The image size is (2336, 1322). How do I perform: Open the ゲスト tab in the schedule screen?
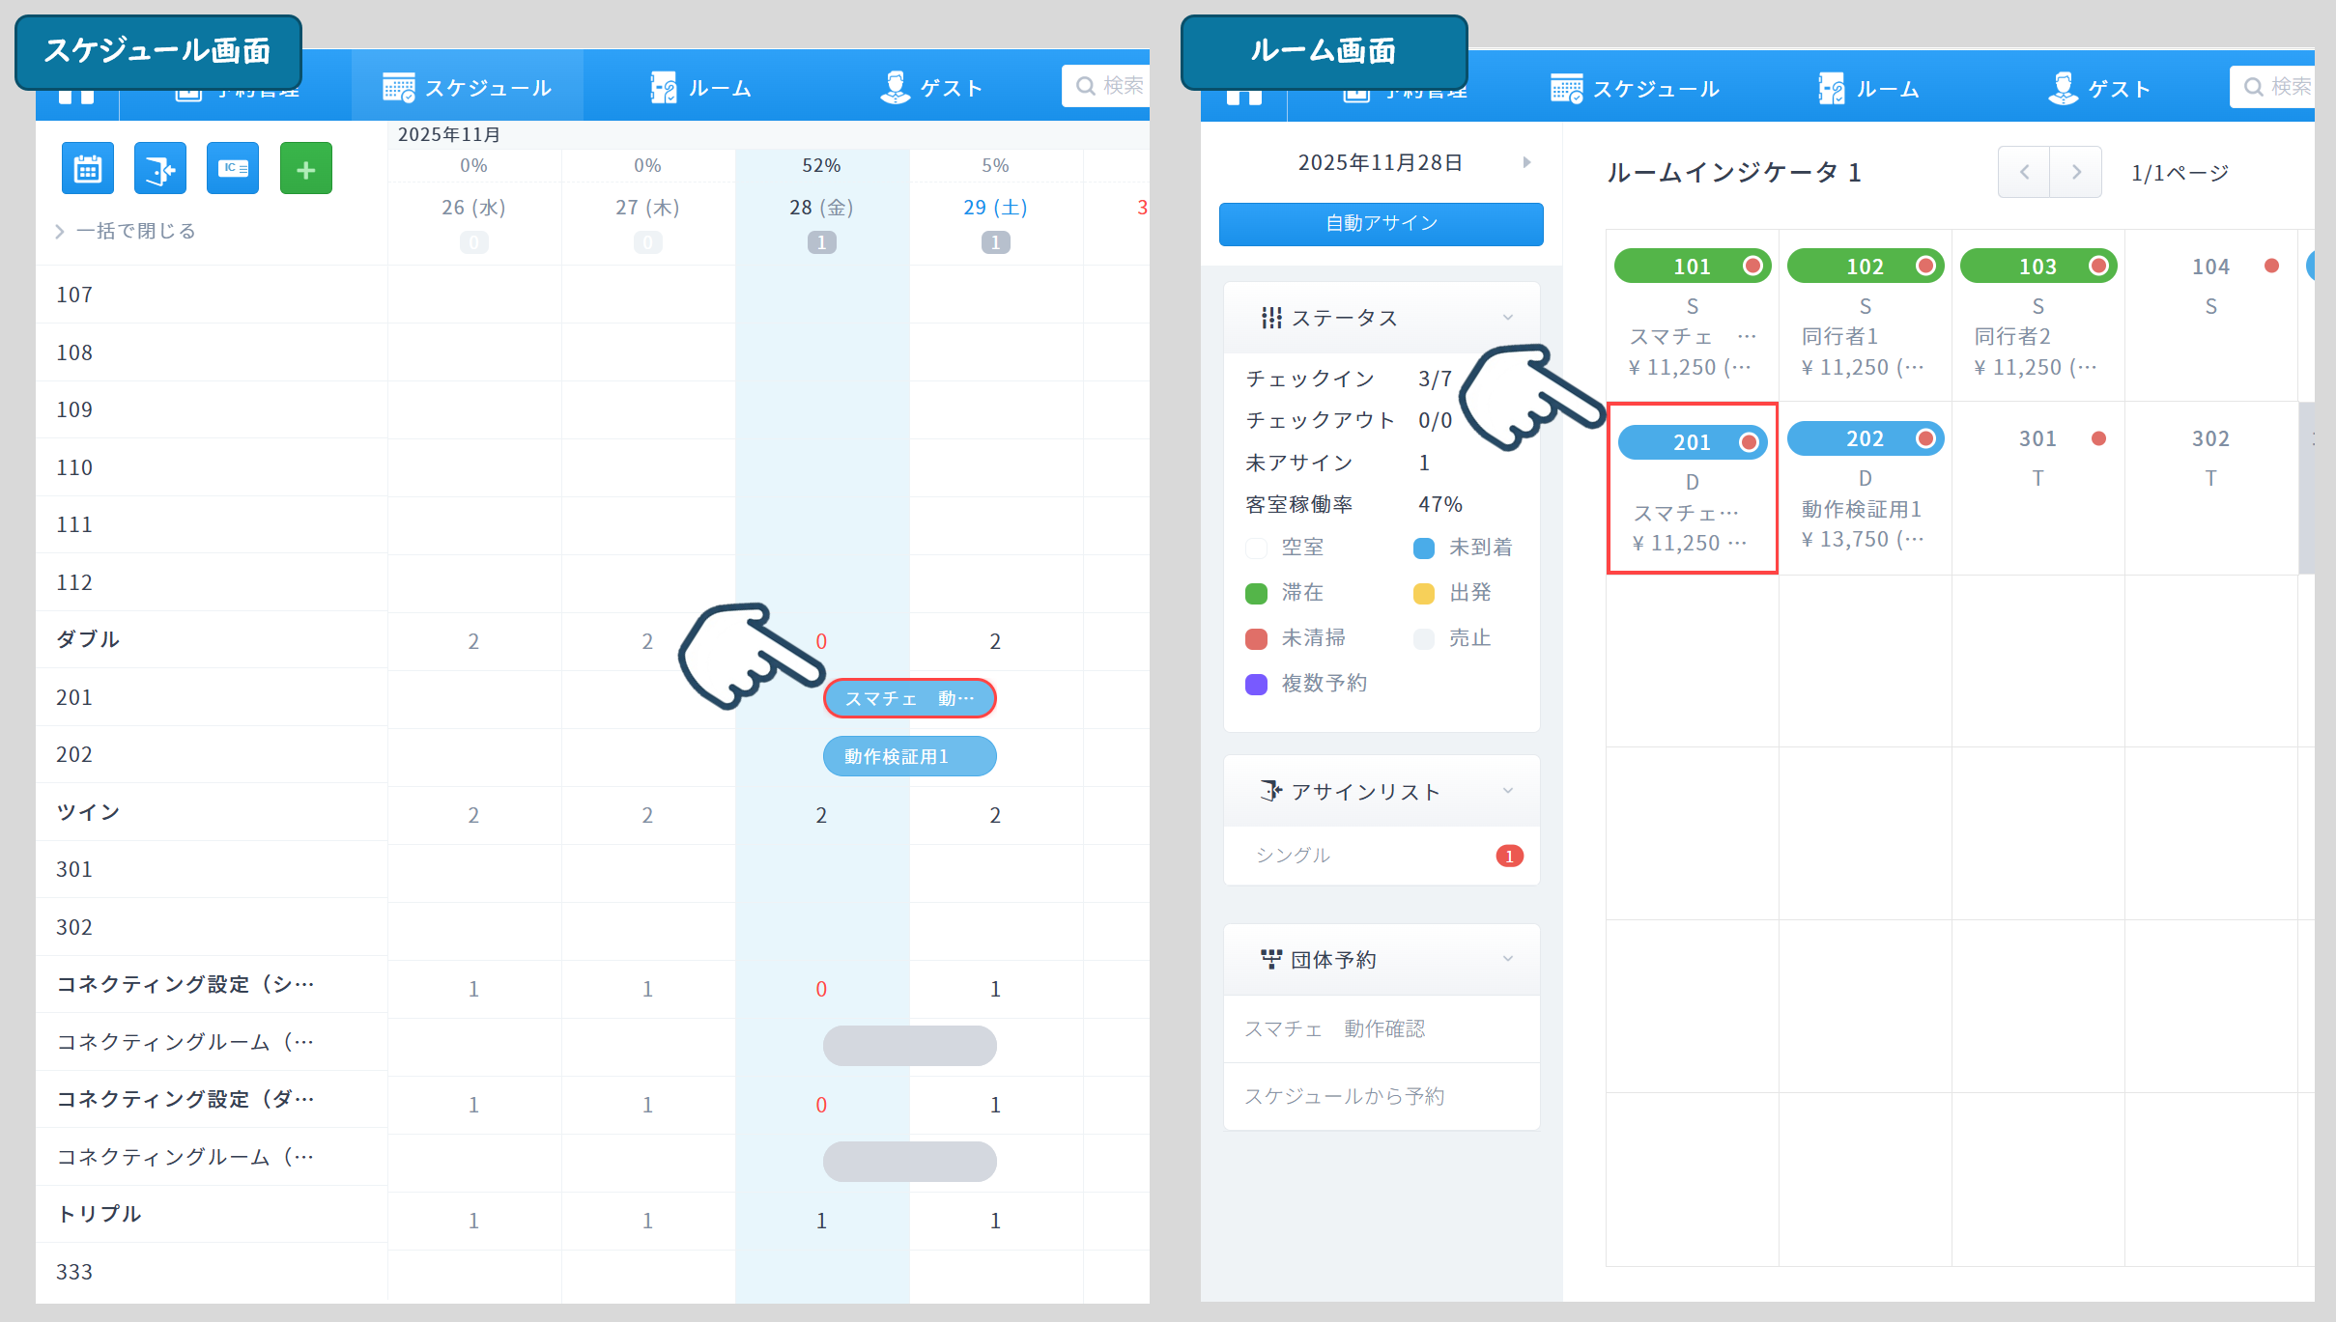point(931,87)
